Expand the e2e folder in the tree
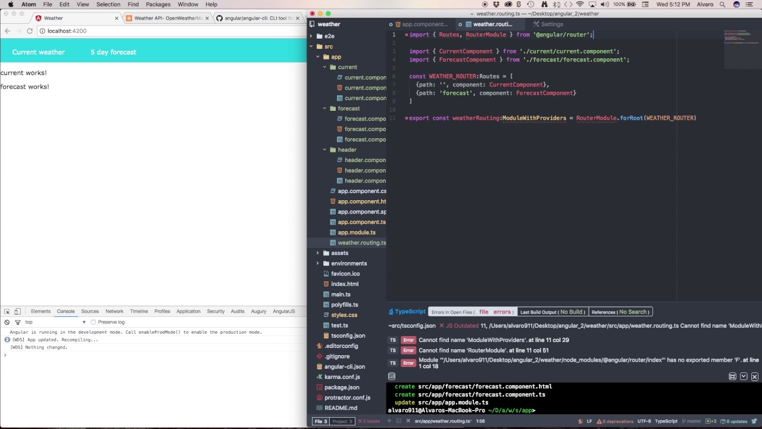This screenshot has width=762, height=429. tap(311, 36)
